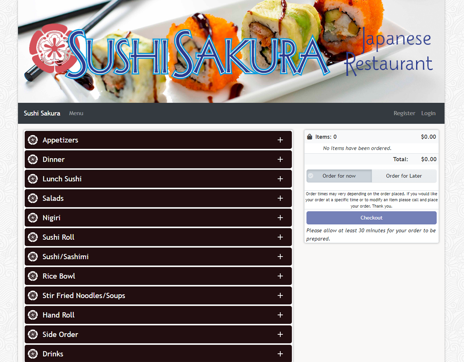Expand Sushi/Sashimi with its plus sign
The width and height of the screenshot is (464, 362).
[280, 257]
